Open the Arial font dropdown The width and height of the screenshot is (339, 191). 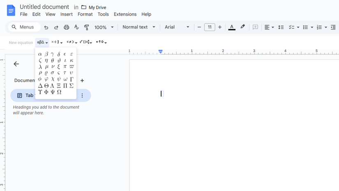tap(177, 27)
